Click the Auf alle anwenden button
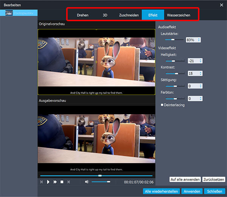Viewport: 227px width, 197px height. [185, 179]
